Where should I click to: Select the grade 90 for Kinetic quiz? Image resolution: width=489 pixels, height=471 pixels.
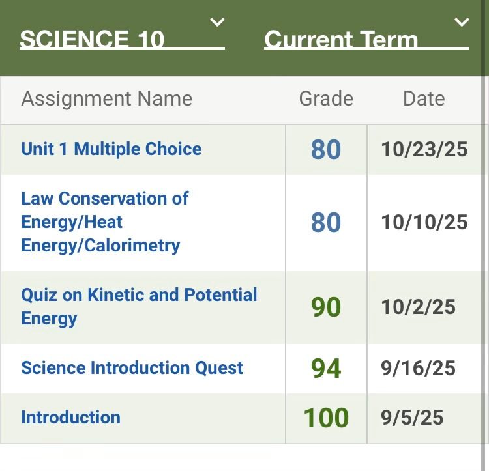coord(326,307)
